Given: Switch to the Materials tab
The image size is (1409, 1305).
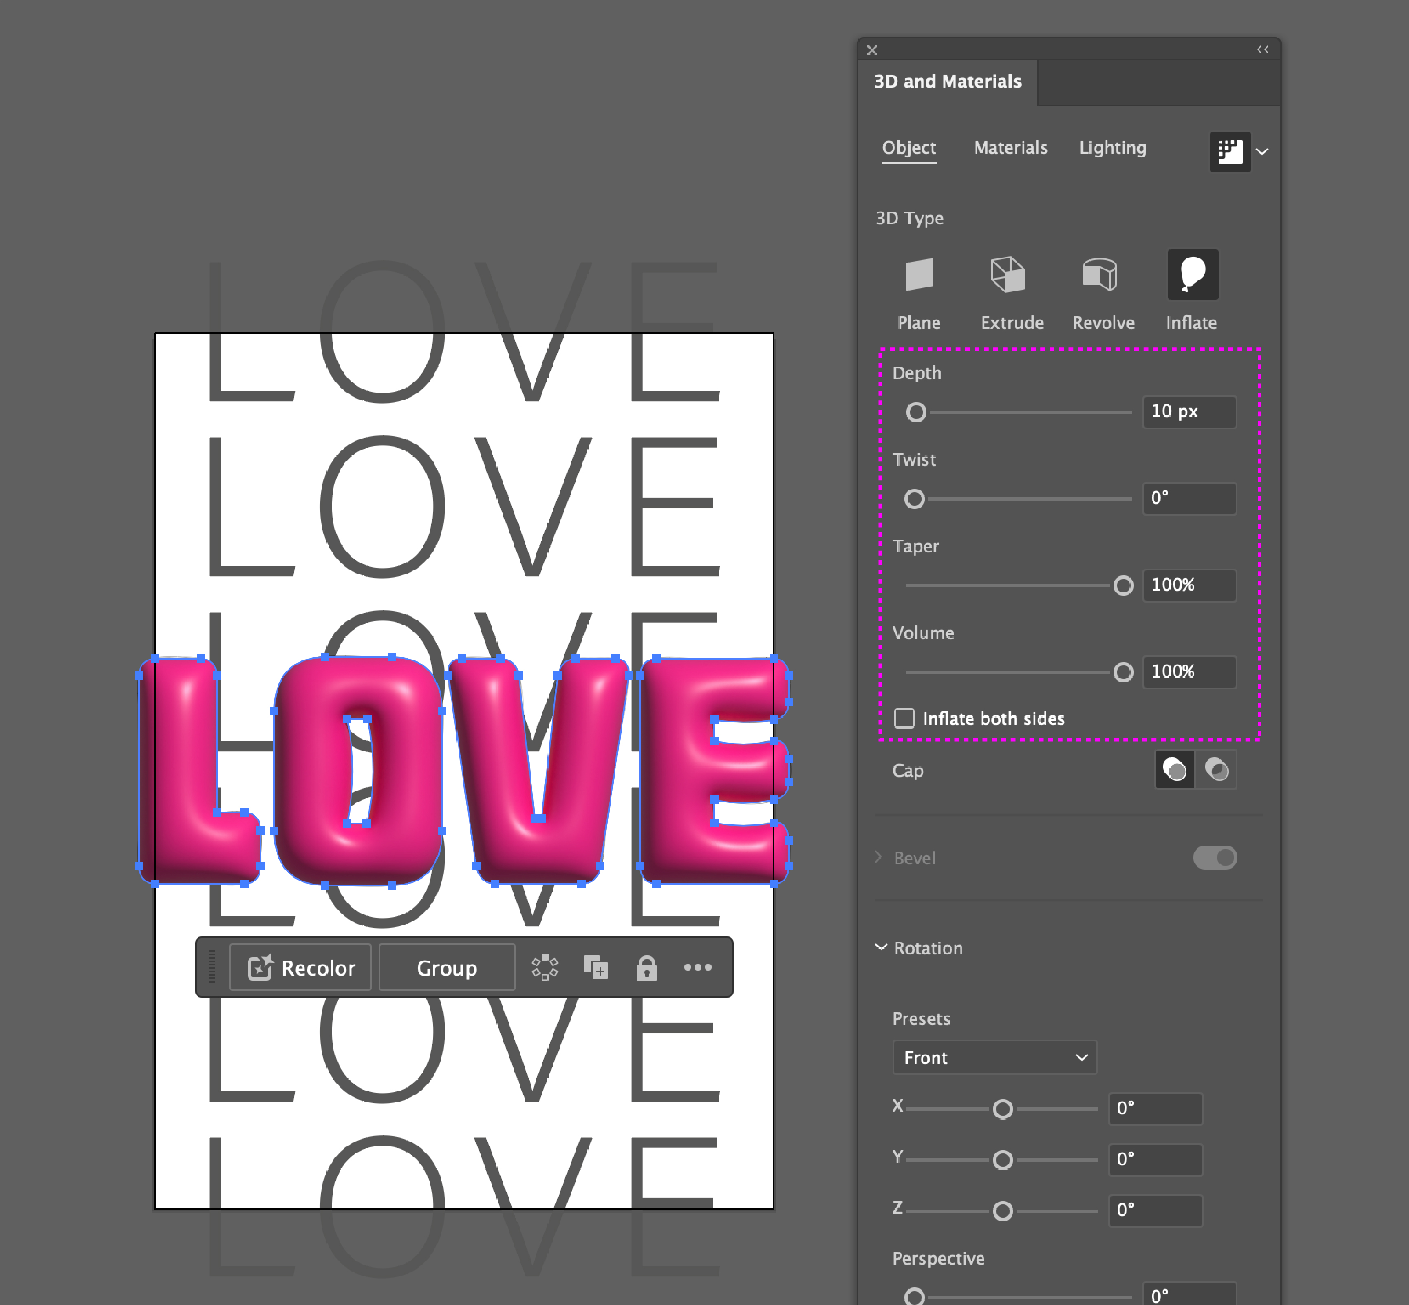Looking at the screenshot, I should pyautogui.click(x=1010, y=148).
